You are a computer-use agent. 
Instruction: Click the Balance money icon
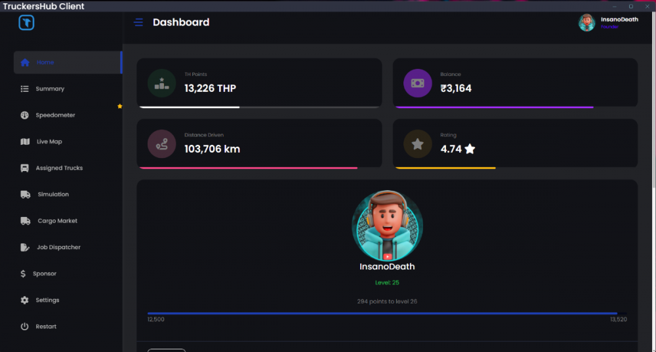point(417,83)
